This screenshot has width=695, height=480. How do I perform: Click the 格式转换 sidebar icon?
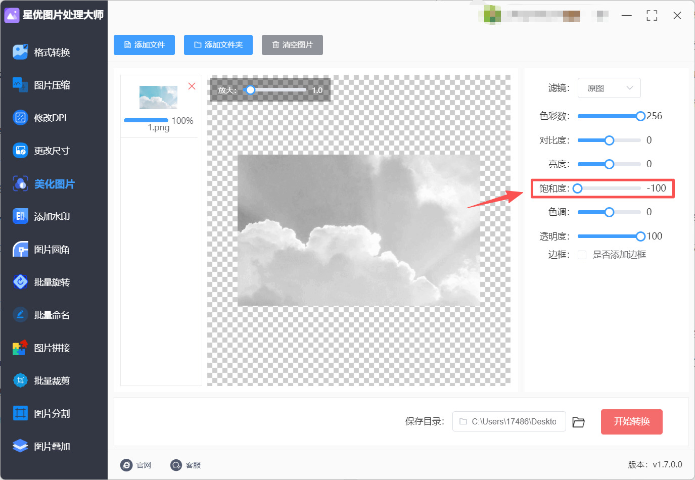(20, 52)
